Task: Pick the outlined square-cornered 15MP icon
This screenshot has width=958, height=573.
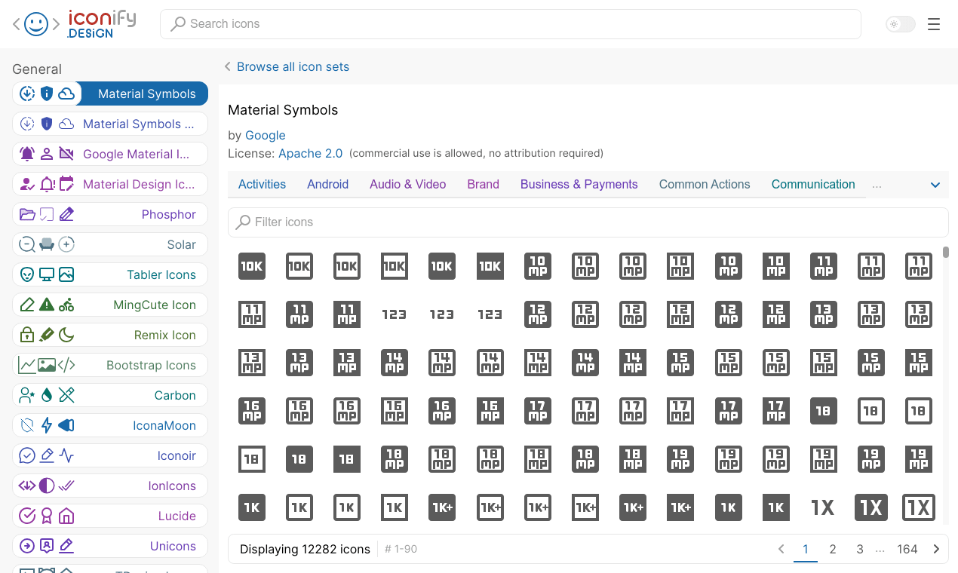Action: click(824, 363)
